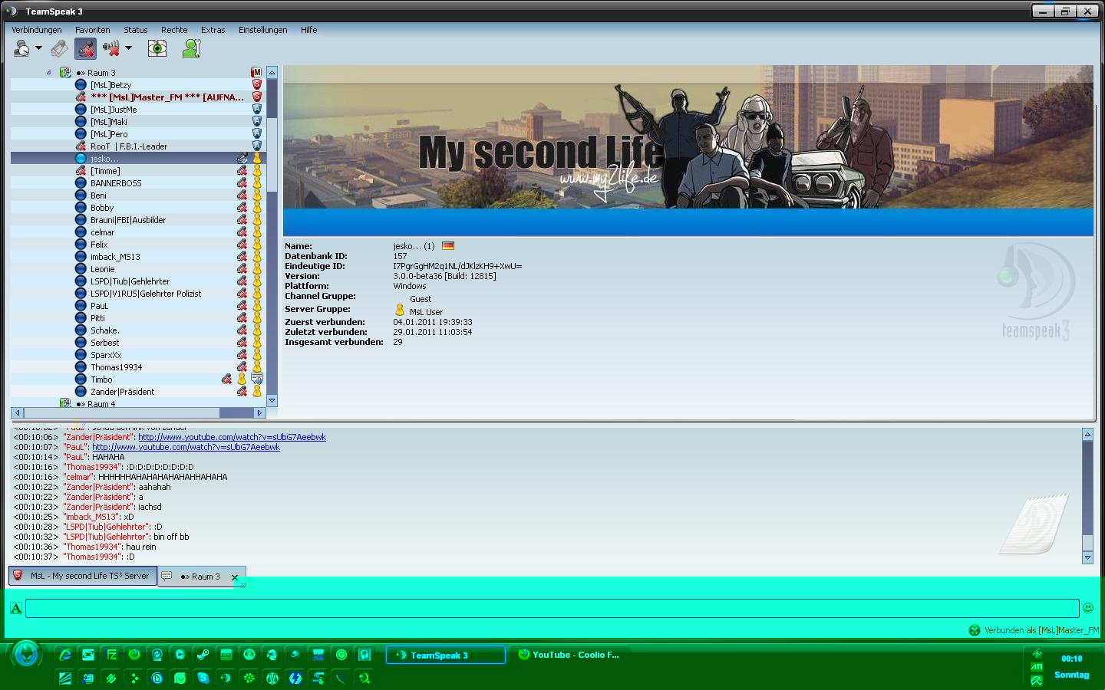Select the highlighted jesko... user row
The width and height of the screenshot is (1105, 690).
[x=138, y=159]
